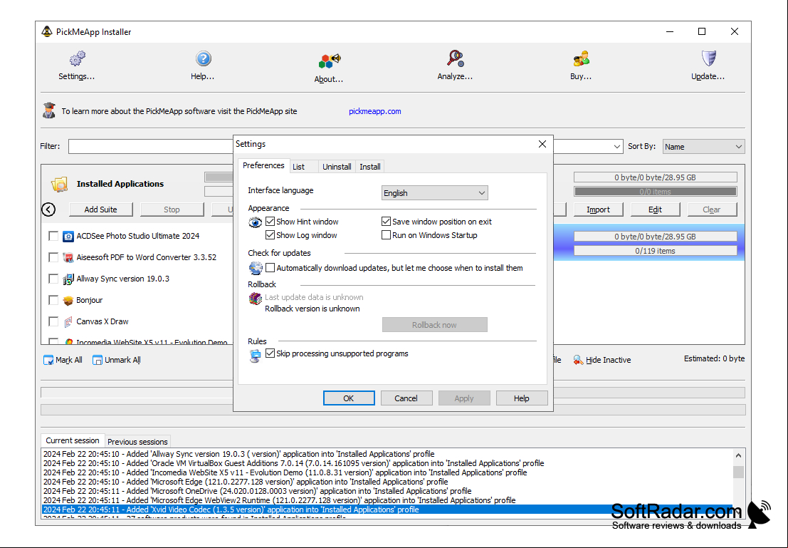The height and width of the screenshot is (548, 788).
Task: Click the back arrow circle icon
Action: pos(48,210)
